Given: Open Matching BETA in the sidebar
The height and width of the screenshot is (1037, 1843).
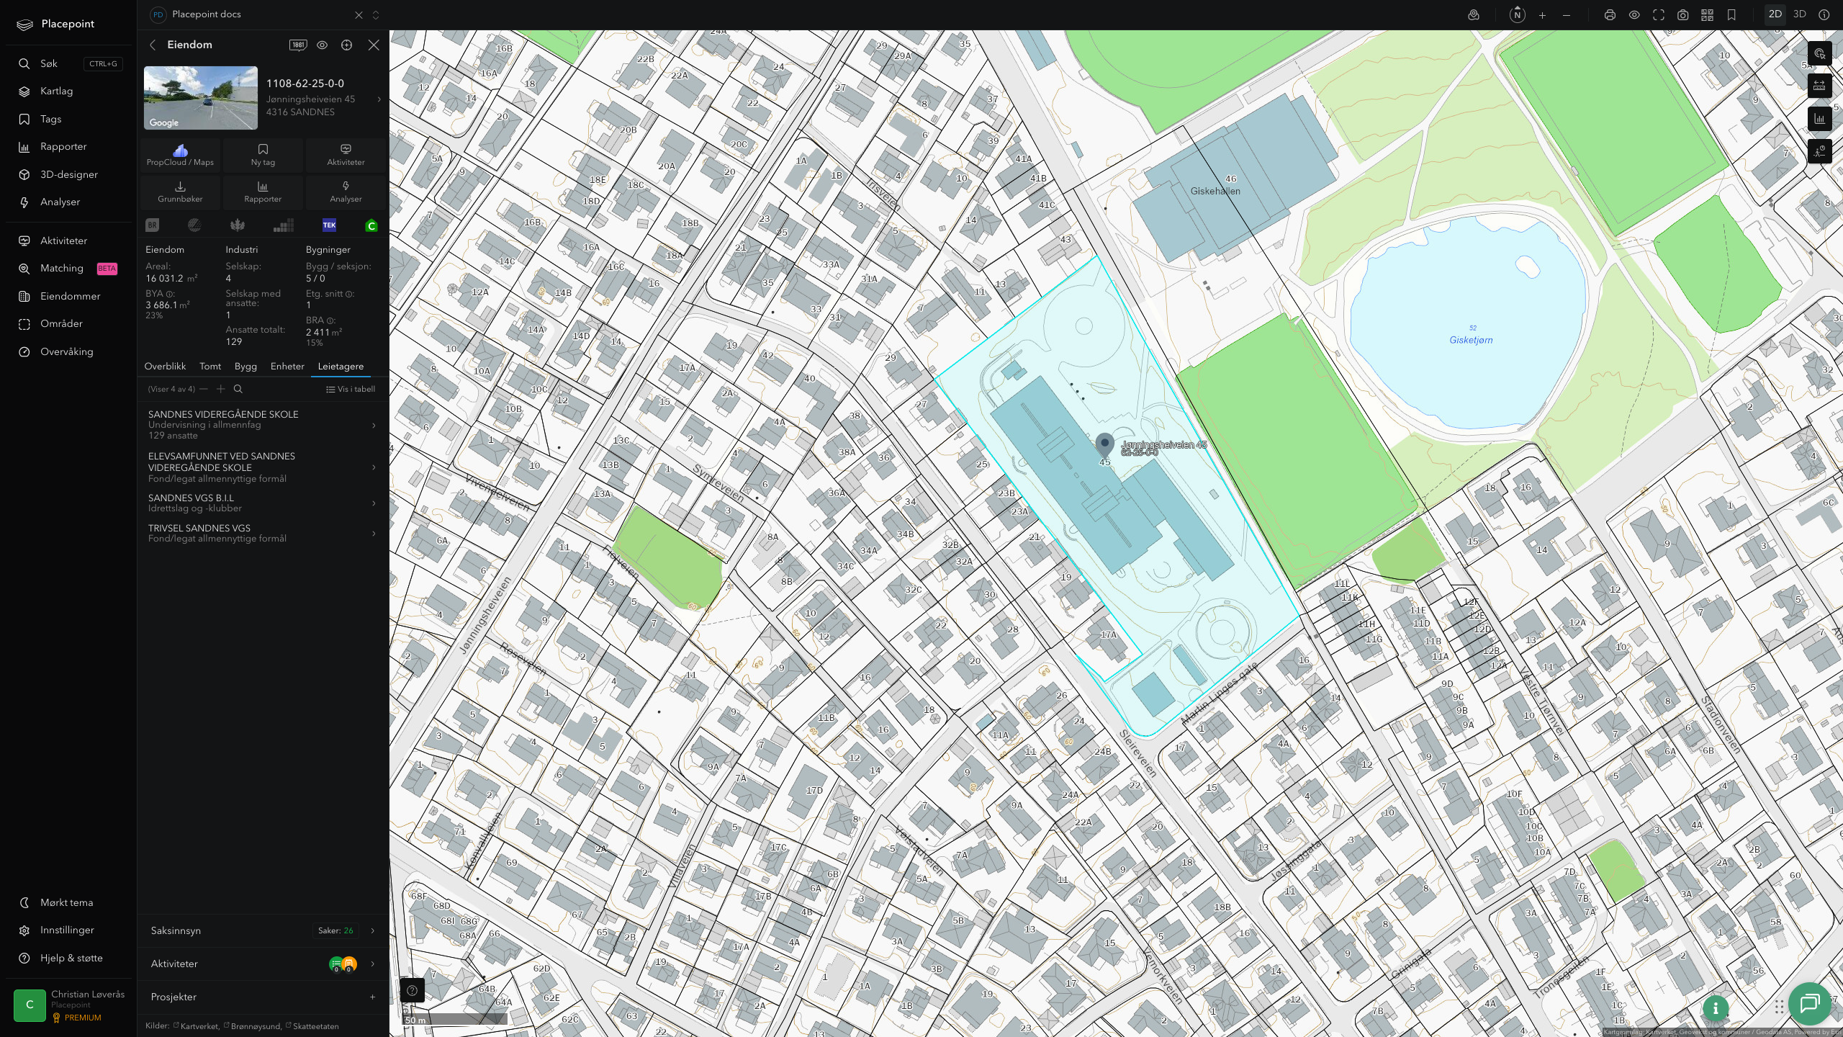Looking at the screenshot, I should [x=68, y=269].
